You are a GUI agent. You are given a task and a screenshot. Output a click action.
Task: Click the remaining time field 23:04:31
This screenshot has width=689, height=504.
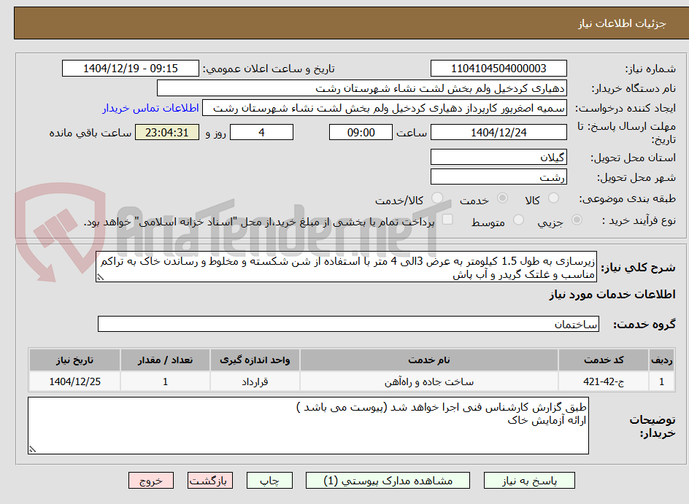(x=167, y=132)
